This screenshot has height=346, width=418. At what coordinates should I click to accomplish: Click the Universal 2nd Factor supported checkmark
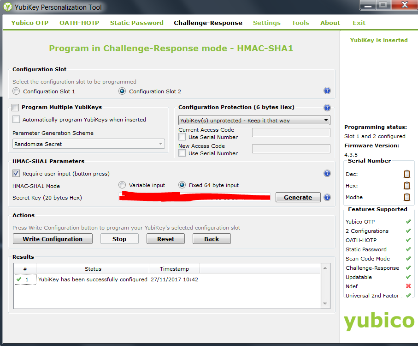tap(408, 296)
